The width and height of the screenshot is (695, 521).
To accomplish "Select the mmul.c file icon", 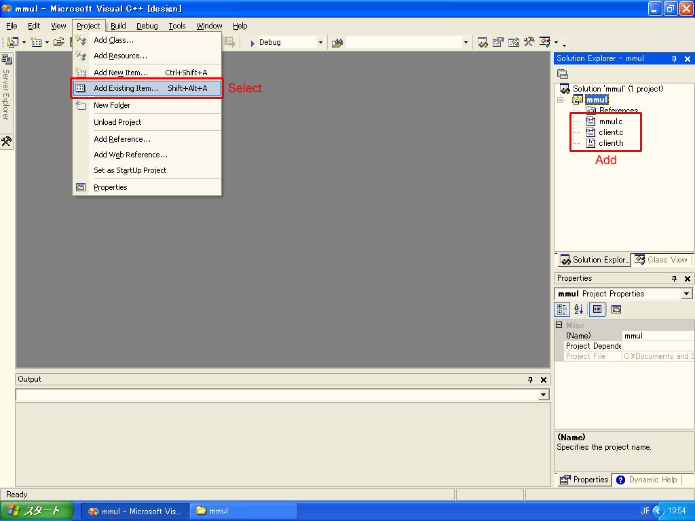I will click(x=590, y=121).
